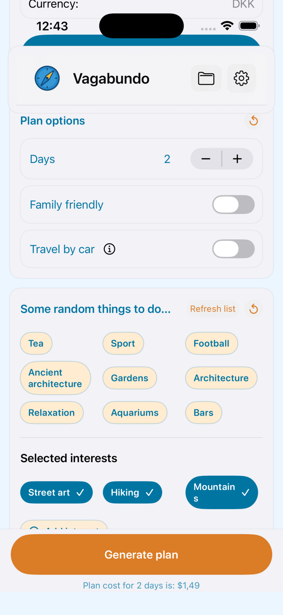The image size is (283, 615).
Task: Pick the Football interest chip
Action: pos(211,343)
